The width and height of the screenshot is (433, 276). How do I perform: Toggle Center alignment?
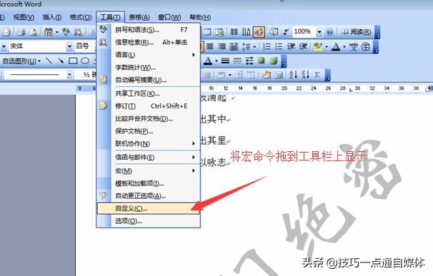[210, 46]
